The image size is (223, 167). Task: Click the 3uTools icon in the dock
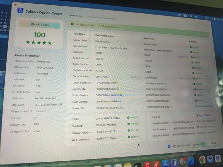click(x=218, y=158)
